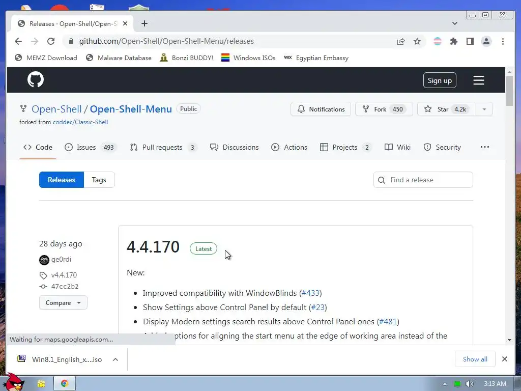Open tag v4.4.170 link
This screenshot has height=391, width=521.
[64, 275]
